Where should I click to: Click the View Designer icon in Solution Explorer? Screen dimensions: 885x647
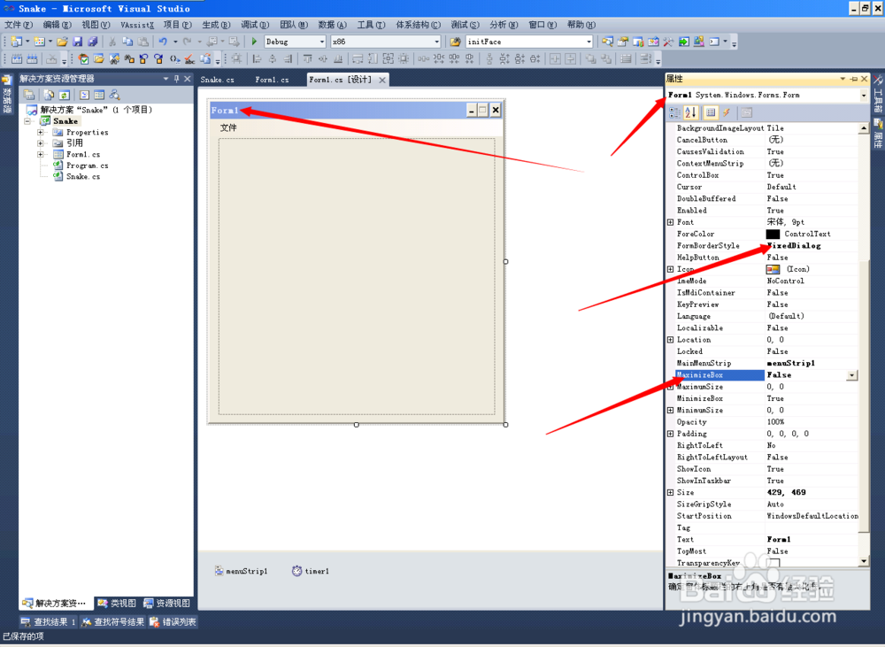pyautogui.click(x=99, y=95)
